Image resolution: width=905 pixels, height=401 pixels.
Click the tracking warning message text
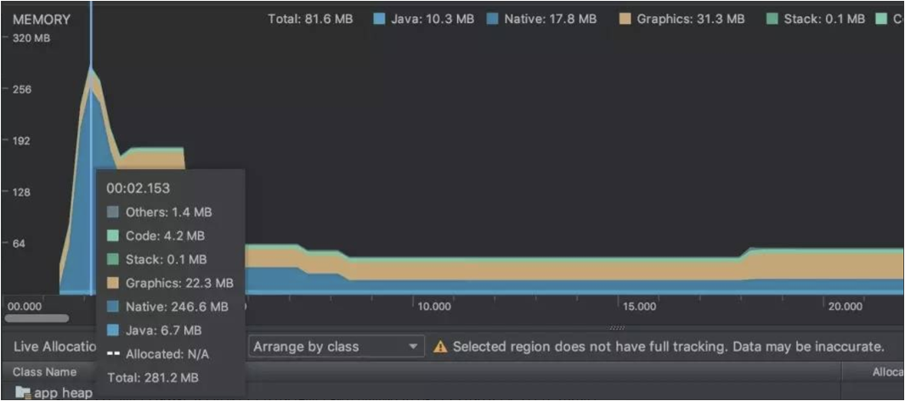669,347
